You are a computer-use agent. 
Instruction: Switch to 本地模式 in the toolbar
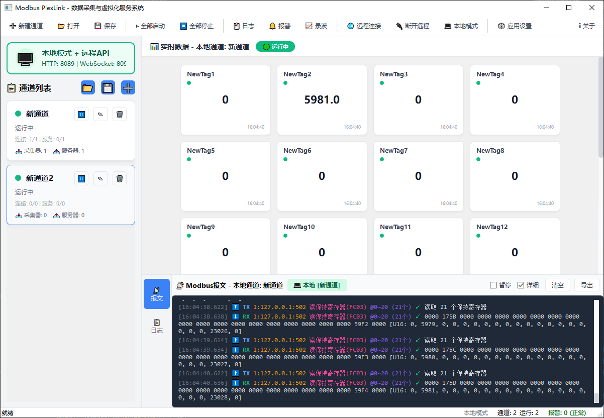461,26
